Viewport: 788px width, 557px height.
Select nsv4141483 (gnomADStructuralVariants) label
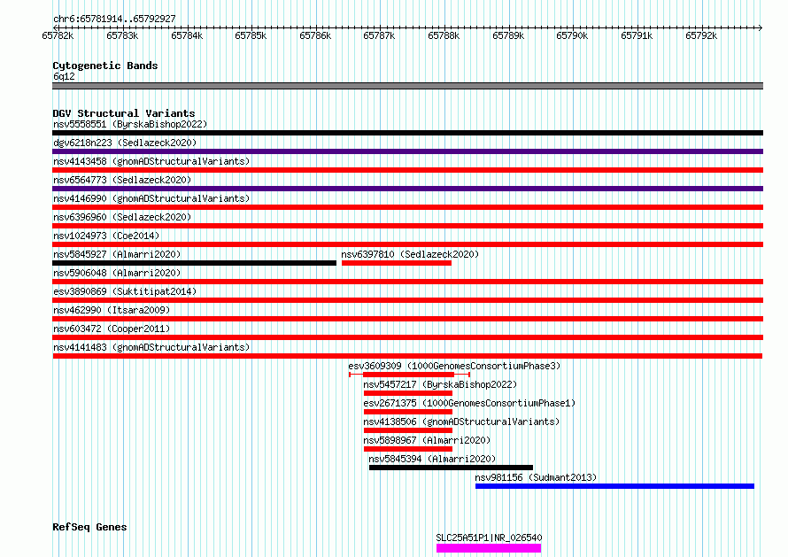pyautogui.click(x=151, y=347)
